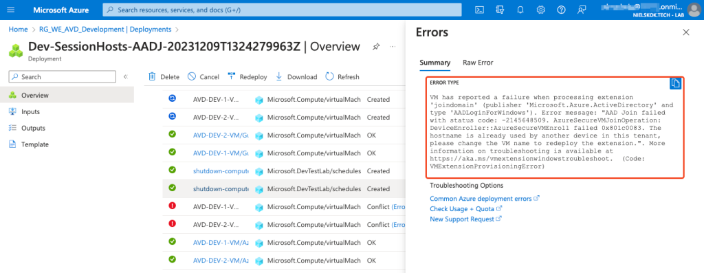Switch to the Raw Error tab

(478, 63)
